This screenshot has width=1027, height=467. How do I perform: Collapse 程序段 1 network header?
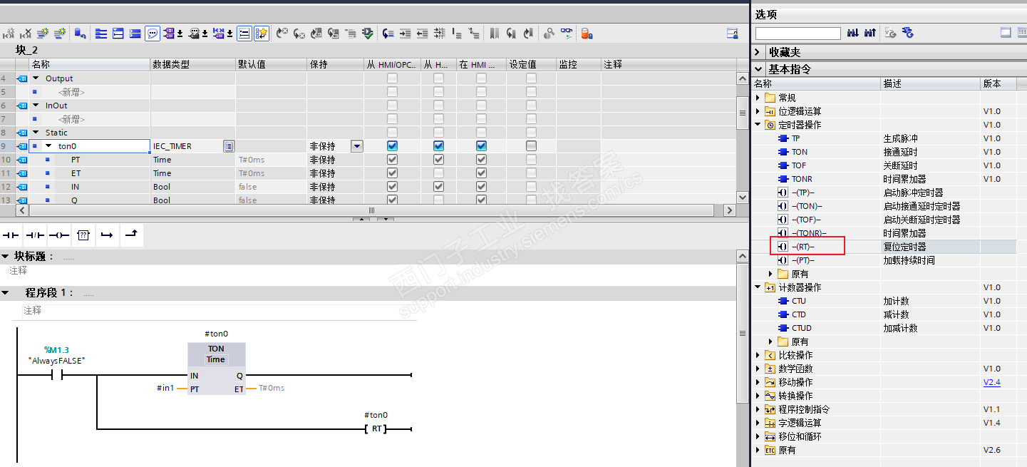point(6,293)
